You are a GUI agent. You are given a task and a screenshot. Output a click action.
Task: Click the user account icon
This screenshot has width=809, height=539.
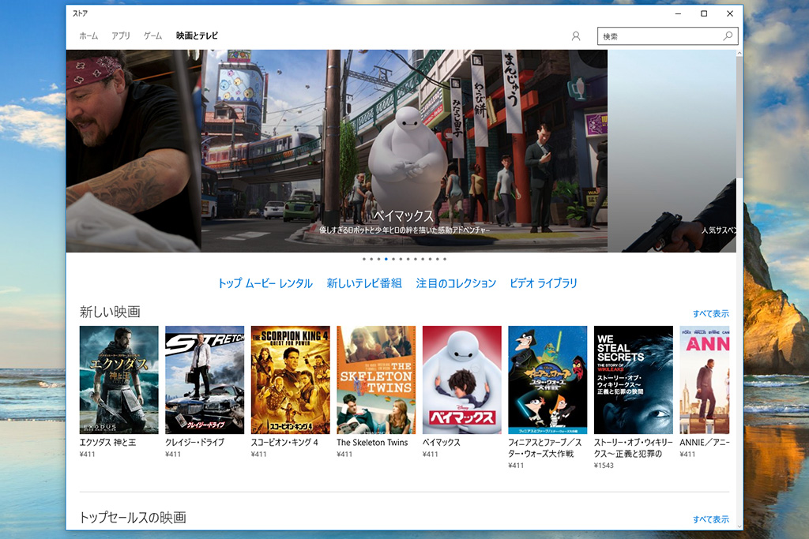point(576,36)
